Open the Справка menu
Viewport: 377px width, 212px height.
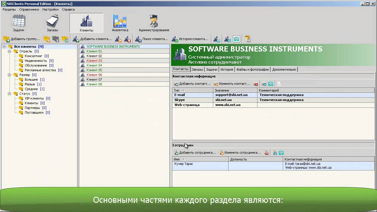pos(68,9)
